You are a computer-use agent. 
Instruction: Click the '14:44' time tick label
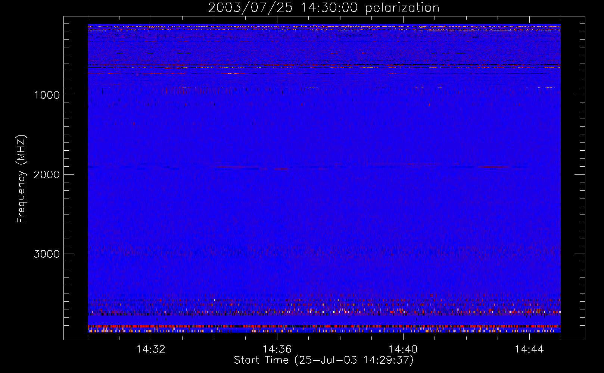tap(529, 350)
